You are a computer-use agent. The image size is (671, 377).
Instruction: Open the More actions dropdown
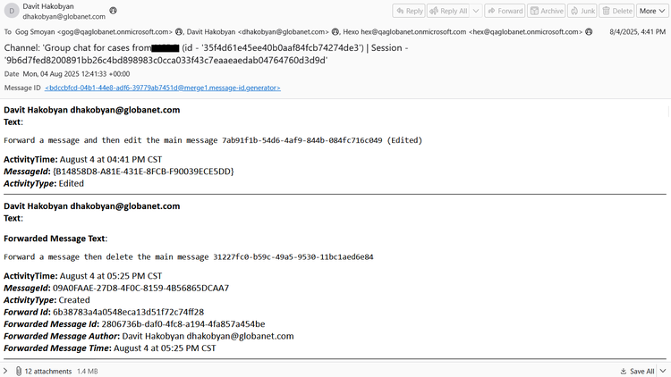(x=651, y=11)
